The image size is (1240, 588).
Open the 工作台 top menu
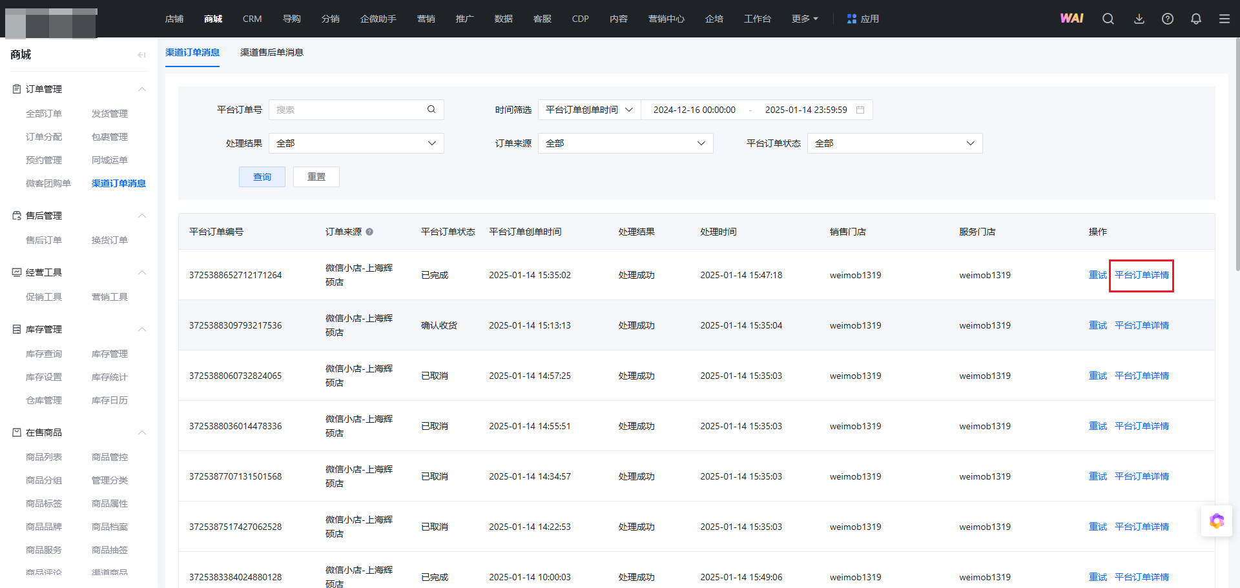758,19
